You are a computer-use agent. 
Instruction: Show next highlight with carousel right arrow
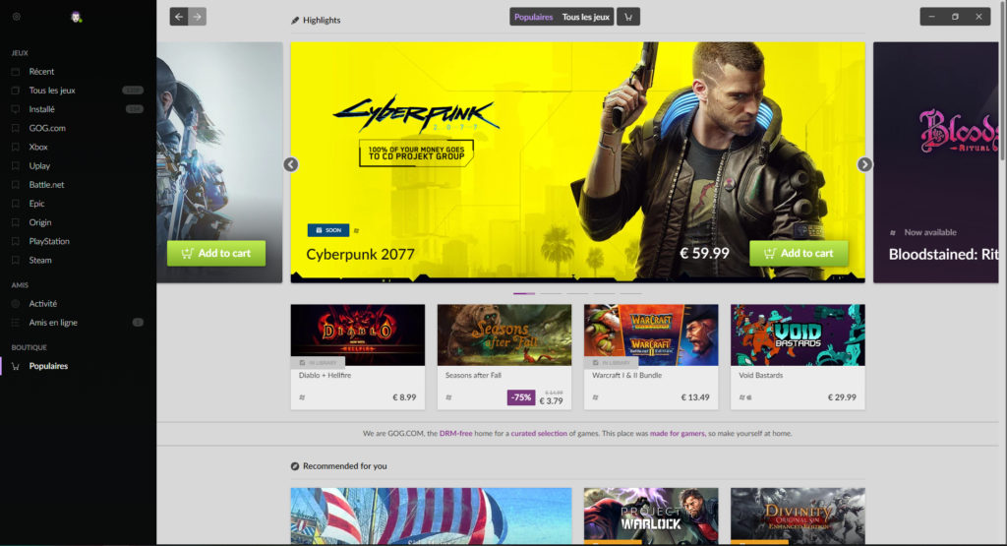pos(864,164)
